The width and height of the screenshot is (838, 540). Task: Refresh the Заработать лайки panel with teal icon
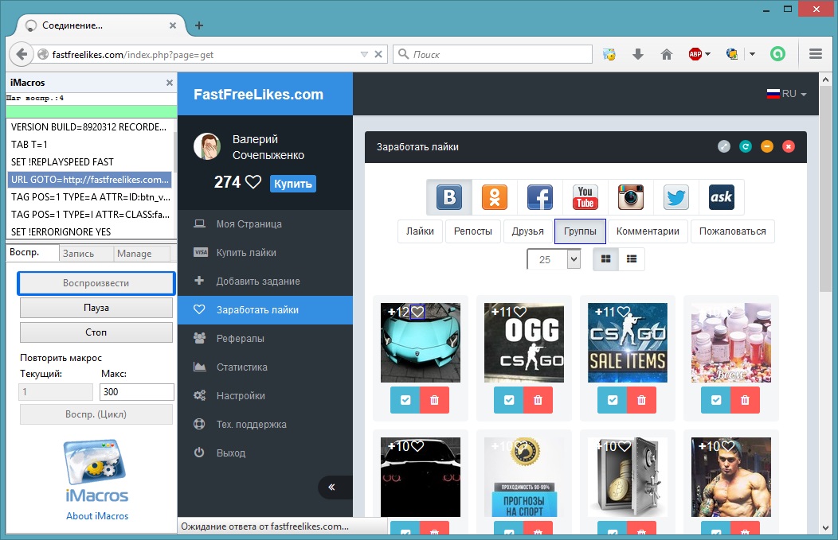(x=746, y=146)
